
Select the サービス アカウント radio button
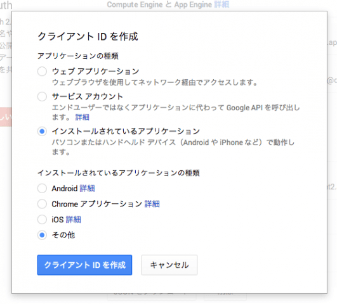(42, 96)
